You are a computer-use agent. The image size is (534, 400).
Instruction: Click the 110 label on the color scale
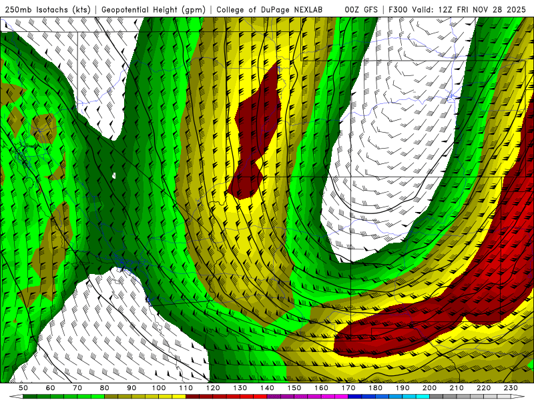coord(186,388)
